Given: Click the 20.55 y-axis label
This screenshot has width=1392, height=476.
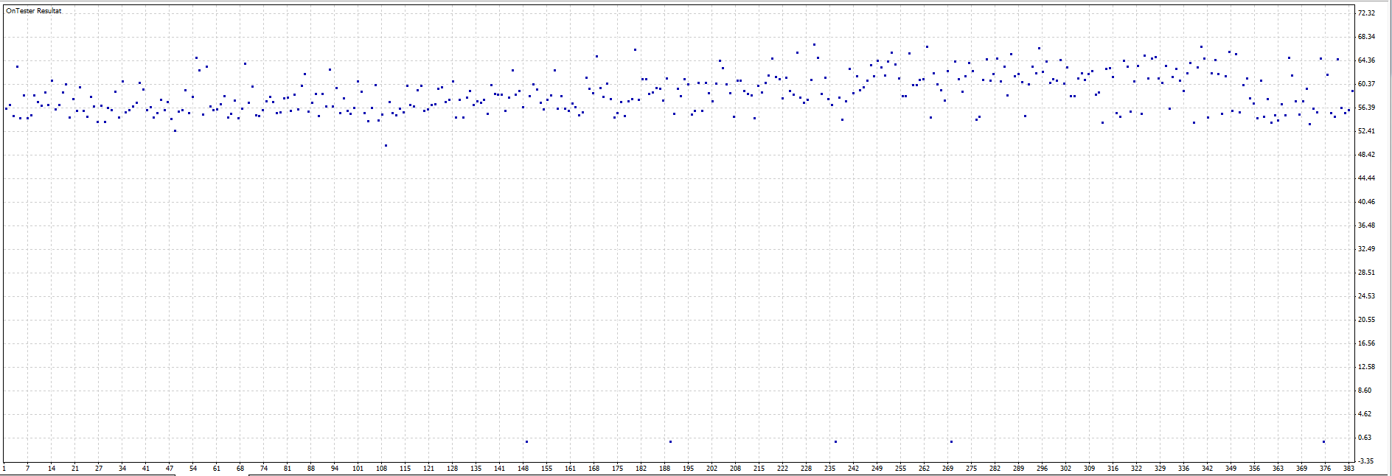Looking at the screenshot, I should [1366, 320].
